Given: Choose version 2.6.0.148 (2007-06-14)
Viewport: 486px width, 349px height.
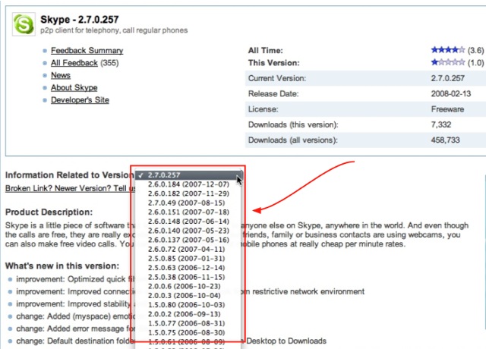Looking at the screenshot, I should click(188, 222).
